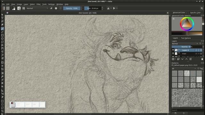Select the Elliptical Selection tool

tap(2, 104)
